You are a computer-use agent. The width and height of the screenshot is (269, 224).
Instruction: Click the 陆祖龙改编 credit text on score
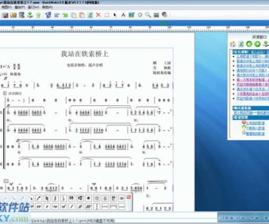tap(161, 73)
